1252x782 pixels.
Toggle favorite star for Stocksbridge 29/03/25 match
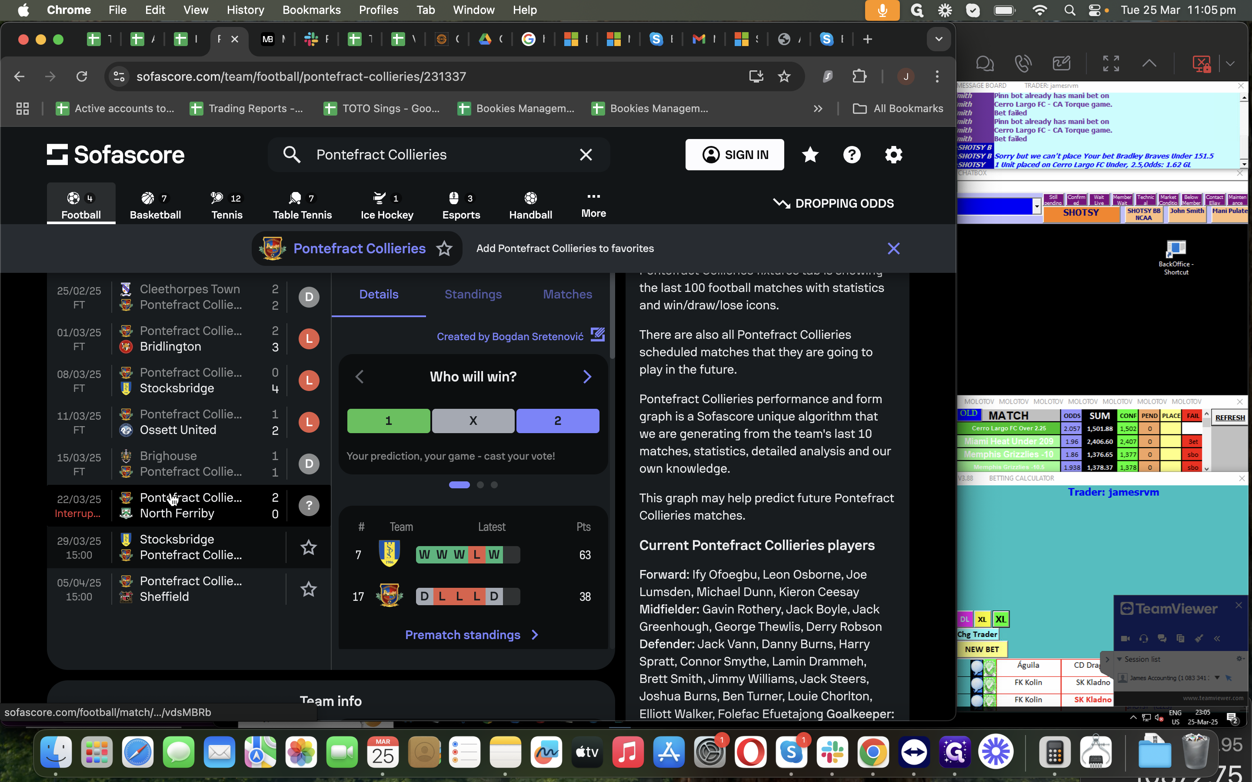click(x=309, y=547)
